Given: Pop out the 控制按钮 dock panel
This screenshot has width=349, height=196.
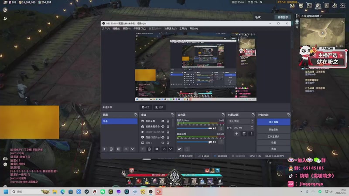Looking at the screenshot, I should coord(289,115).
